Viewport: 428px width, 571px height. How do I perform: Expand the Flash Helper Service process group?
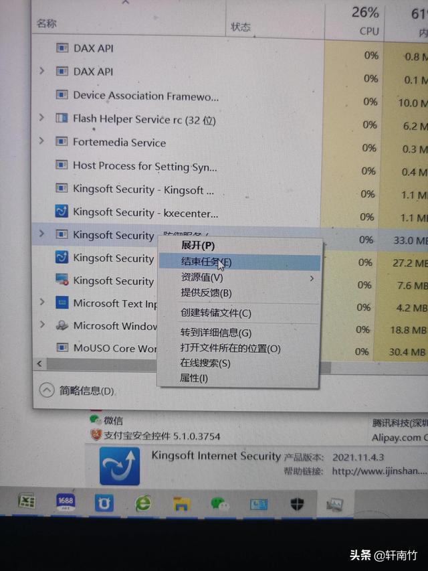41,118
